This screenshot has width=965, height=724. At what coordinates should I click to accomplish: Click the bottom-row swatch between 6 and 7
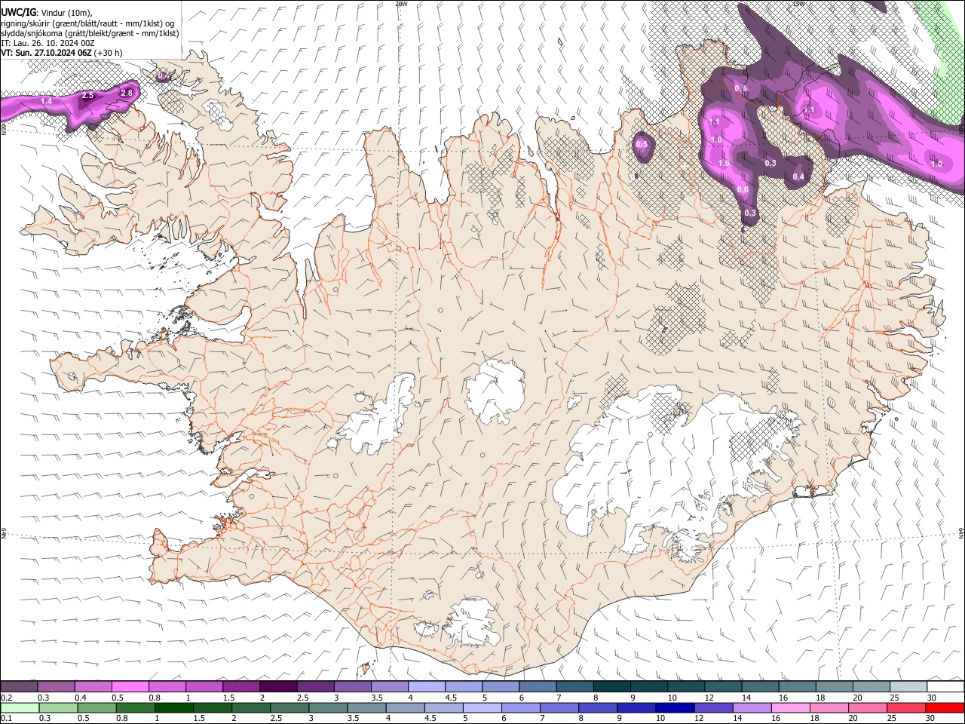522,707
